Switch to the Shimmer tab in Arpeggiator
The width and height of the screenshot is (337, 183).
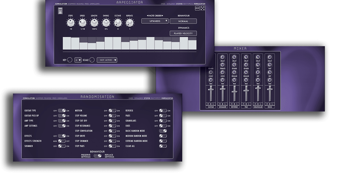pyautogui.click(x=72, y=4)
